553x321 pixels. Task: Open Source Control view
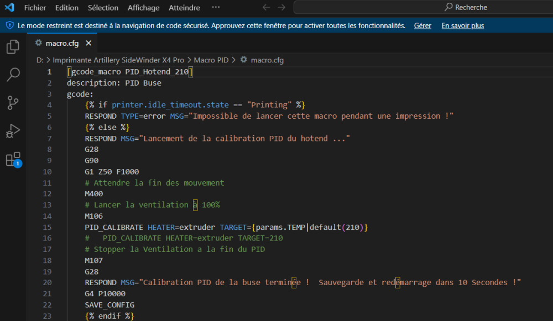point(13,103)
